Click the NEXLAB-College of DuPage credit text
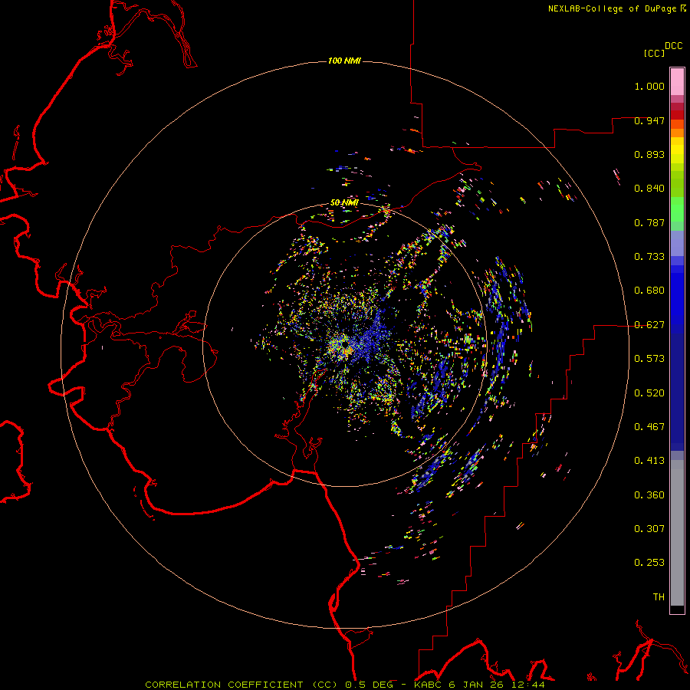 pos(612,8)
